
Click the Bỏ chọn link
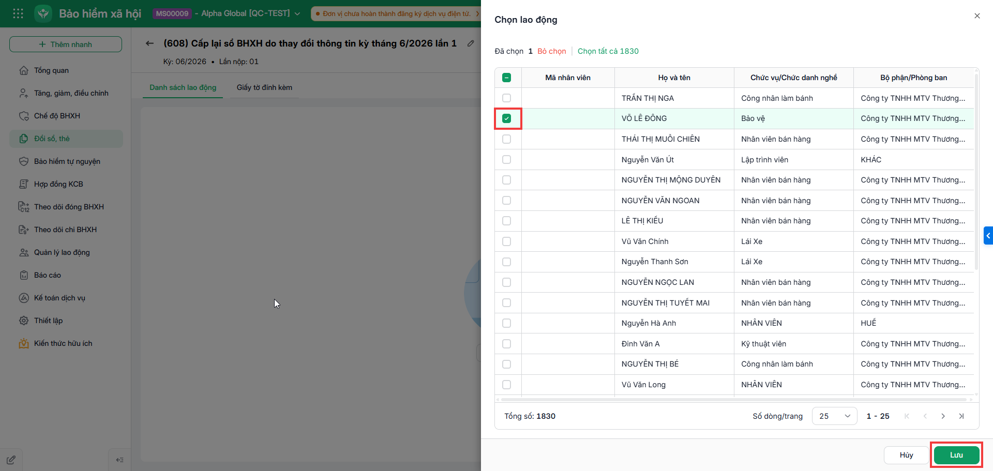click(552, 51)
